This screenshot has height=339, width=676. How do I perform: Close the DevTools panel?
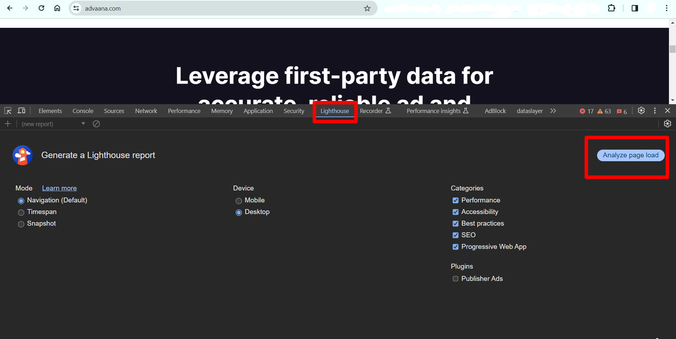668,111
